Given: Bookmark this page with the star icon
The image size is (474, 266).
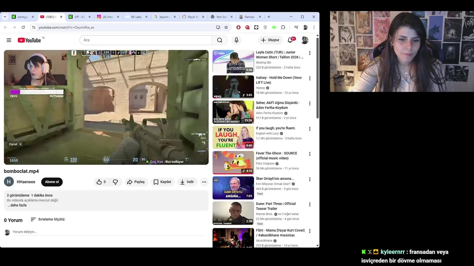Looking at the screenshot, I should [x=226, y=27].
